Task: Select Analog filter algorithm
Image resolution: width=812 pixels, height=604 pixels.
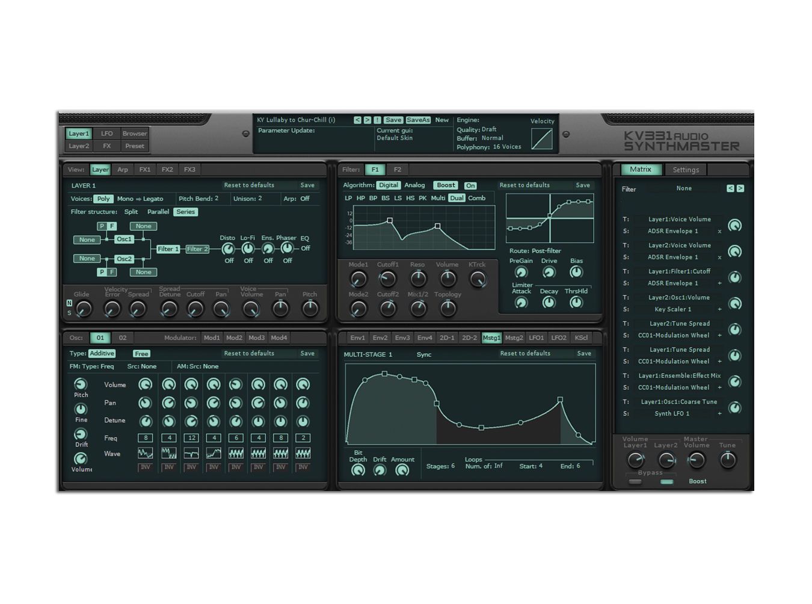Action: pyautogui.click(x=414, y=185)
